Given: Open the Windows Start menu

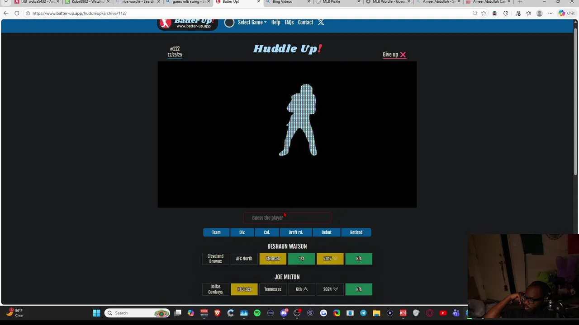Looking at the screenshot, I should click(96, 313).
